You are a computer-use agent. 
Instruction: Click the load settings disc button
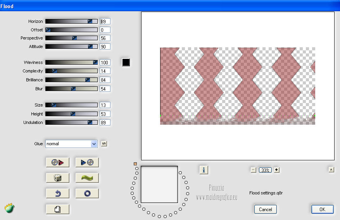58,162
